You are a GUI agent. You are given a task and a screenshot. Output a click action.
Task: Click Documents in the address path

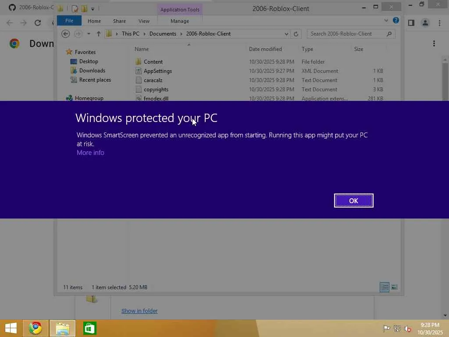pyautogui.click(x=163, y=34)
